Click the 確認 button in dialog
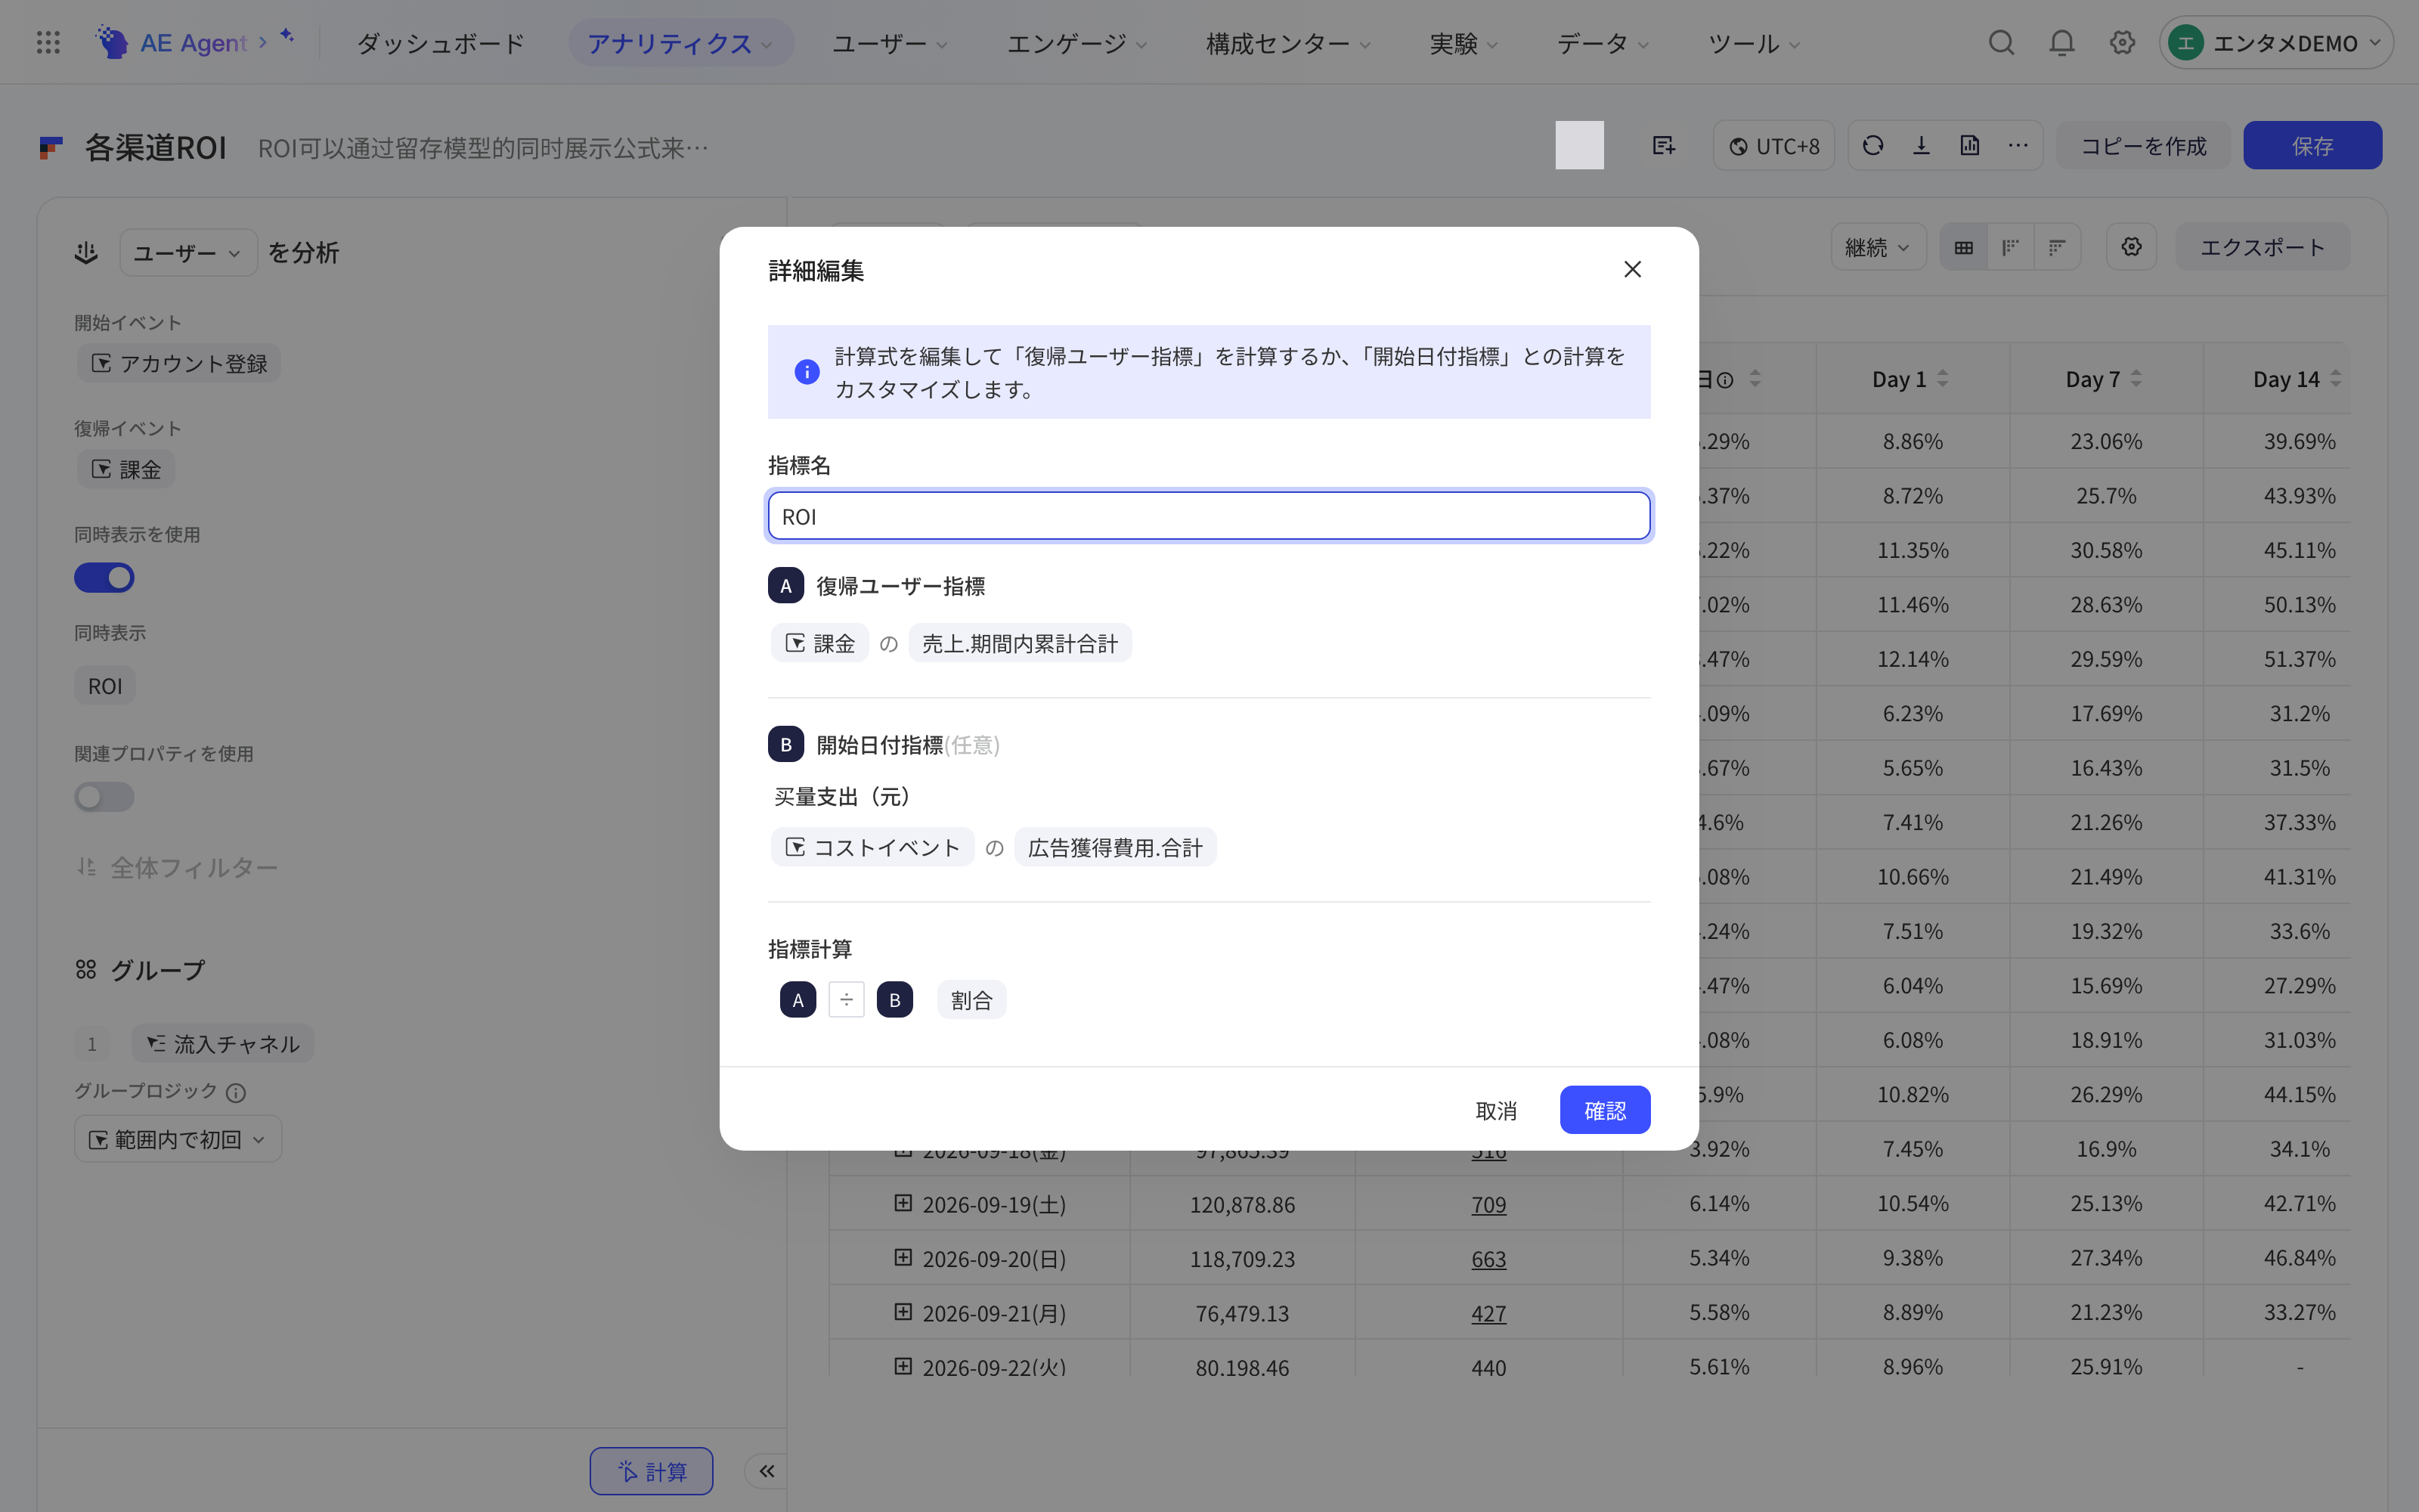 [1604, 1110]
